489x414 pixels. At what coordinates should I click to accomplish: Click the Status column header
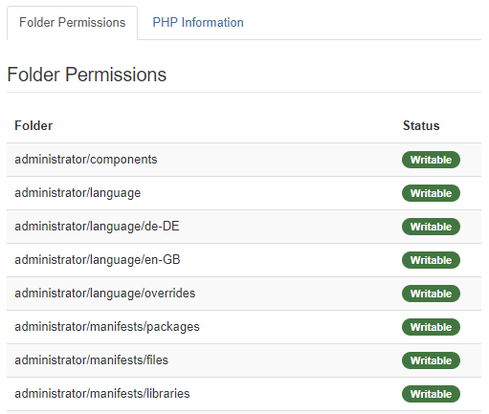(x=421, y=125)
